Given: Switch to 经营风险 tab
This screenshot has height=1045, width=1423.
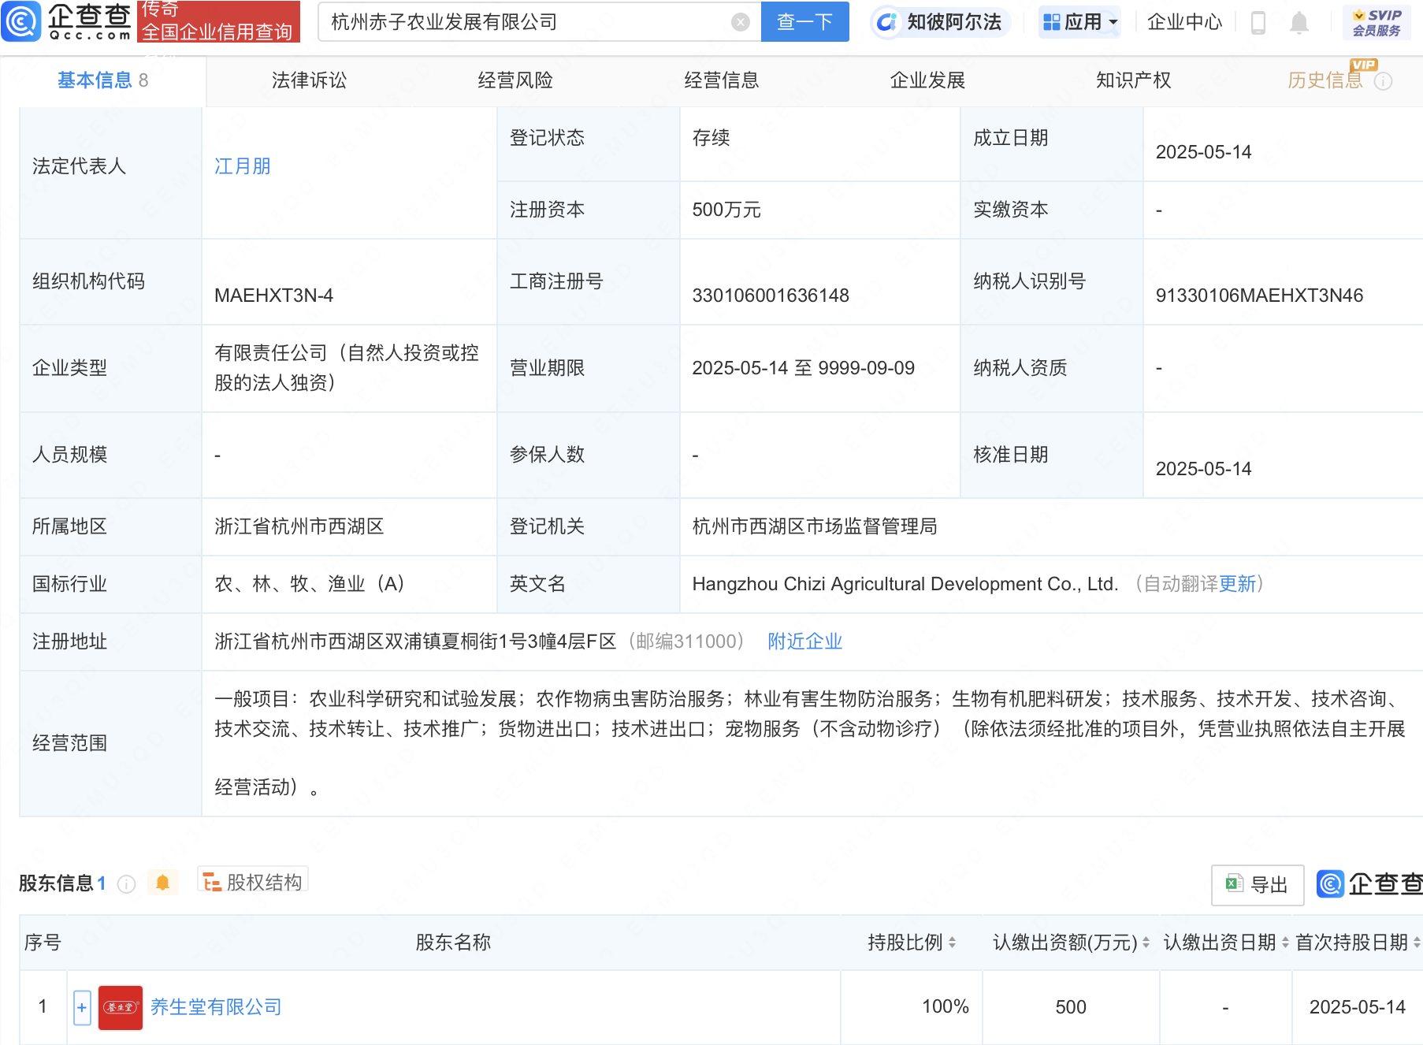Looking at the screenshot, I should 515,80.
